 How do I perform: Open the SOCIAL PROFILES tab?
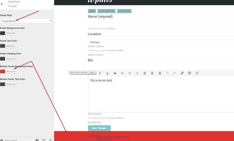(x=107, y=11)
